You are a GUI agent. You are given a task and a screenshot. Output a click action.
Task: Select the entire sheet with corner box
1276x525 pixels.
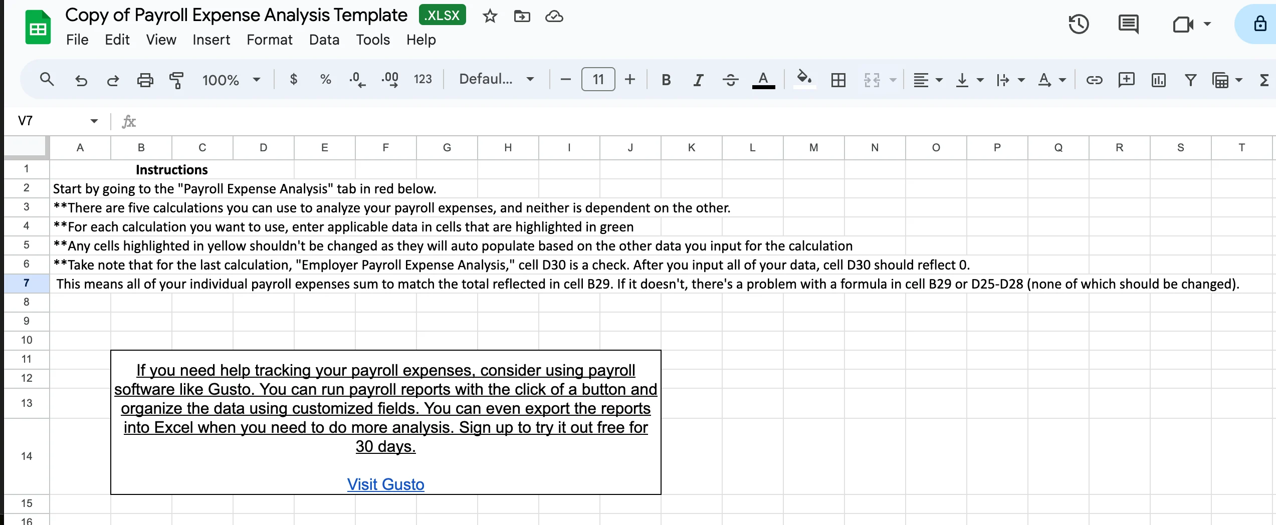27,147
